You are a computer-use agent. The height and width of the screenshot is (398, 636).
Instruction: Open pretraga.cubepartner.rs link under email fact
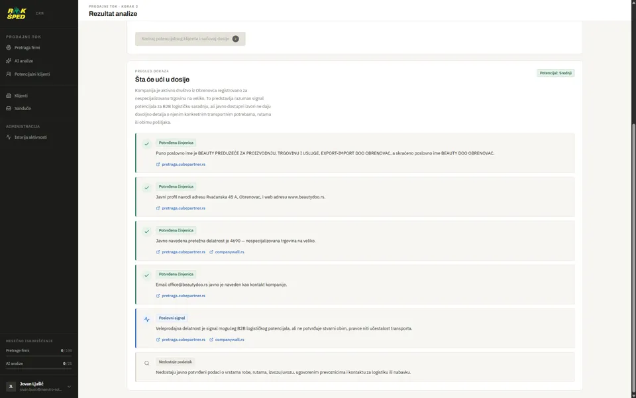pos(181,296)
